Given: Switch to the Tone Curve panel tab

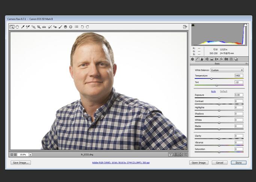Looking at the screenshot, I should [197, 59].
